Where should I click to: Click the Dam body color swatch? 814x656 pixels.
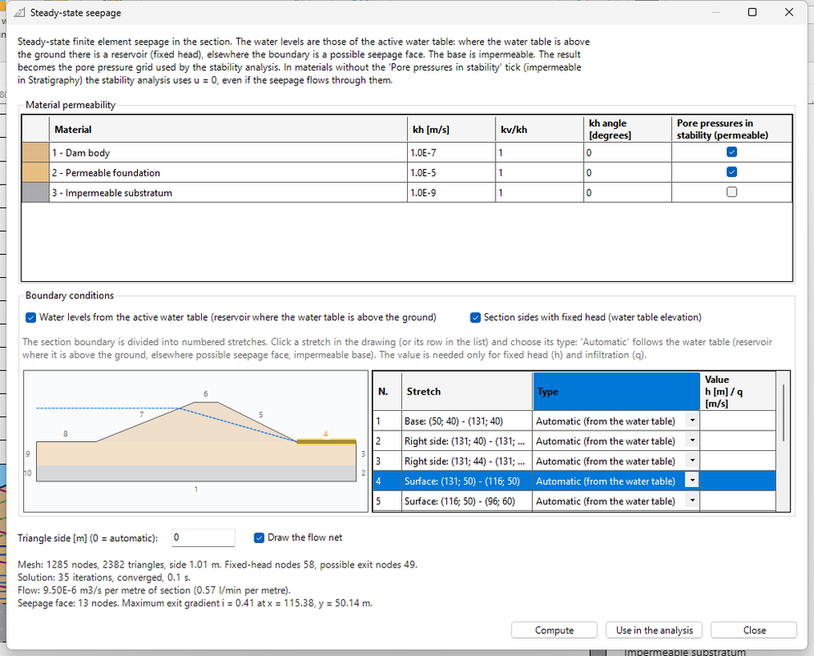pos(35,153)
